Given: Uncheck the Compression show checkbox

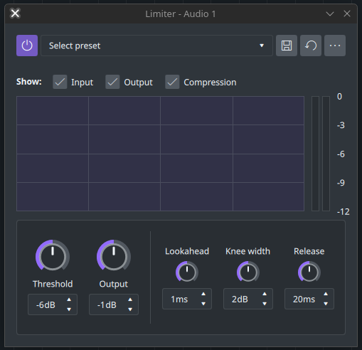Looking at the screenshot, I should click(172, 82).
